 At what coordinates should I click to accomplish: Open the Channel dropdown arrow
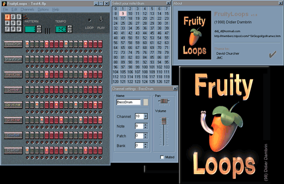146,116
